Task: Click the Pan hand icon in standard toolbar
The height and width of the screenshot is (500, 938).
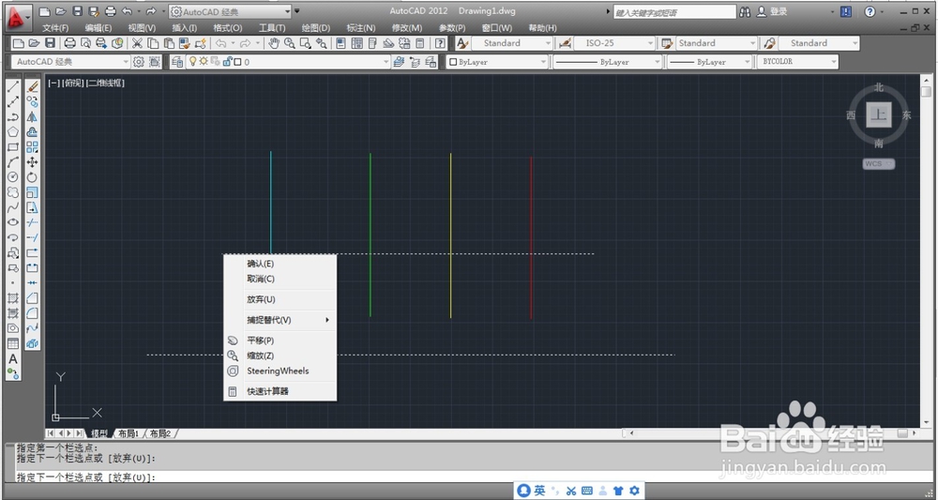Action: click(274, 43)
